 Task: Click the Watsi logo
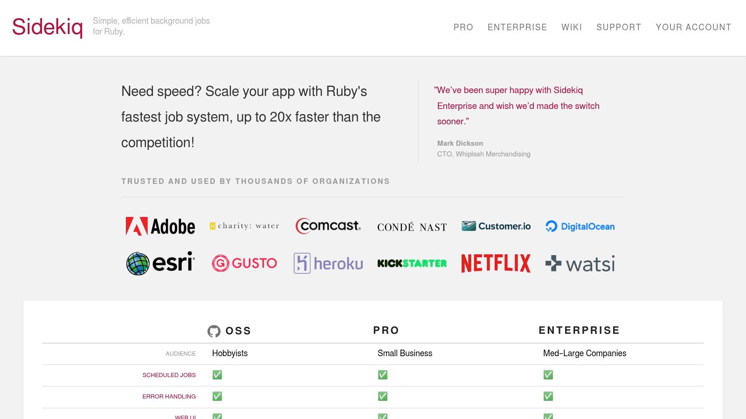pyautogui.click(x=580, y=264)
